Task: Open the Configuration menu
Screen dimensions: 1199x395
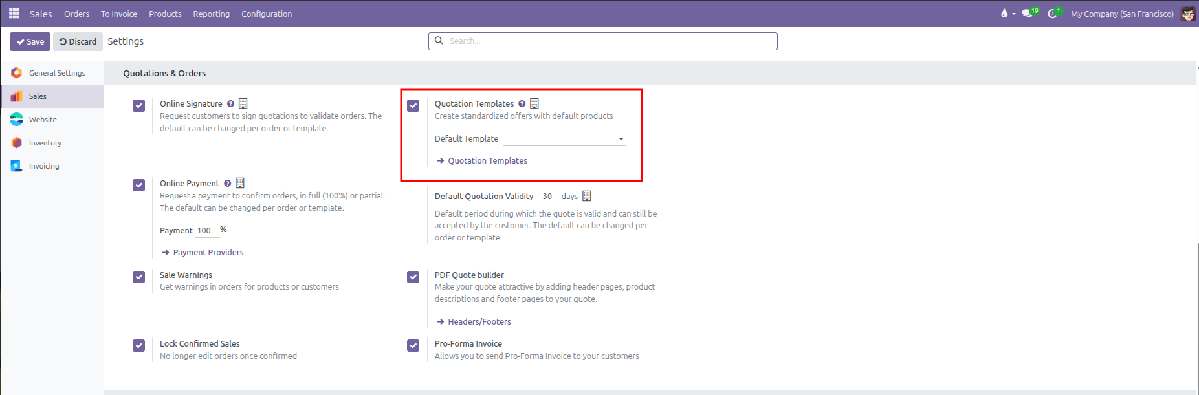Action: [x=267, y=14]
